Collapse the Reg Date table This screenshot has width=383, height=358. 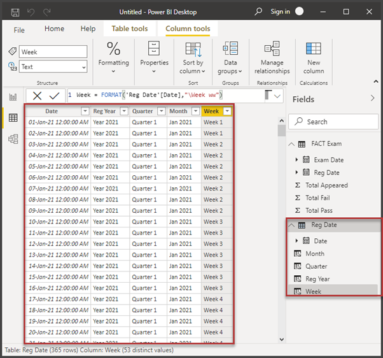point(291,226)
